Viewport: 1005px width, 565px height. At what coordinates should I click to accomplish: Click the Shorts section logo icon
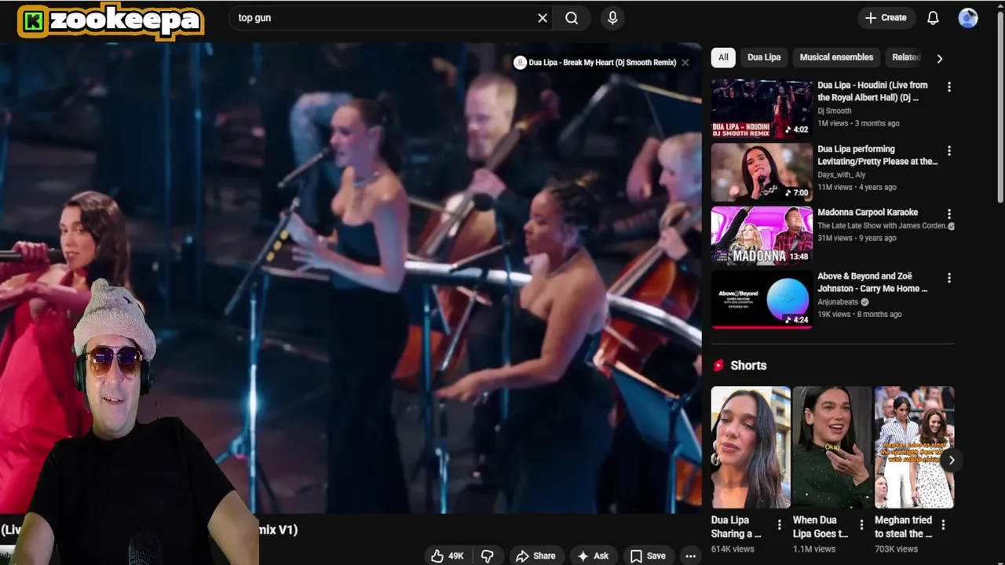tap(718, 366)
